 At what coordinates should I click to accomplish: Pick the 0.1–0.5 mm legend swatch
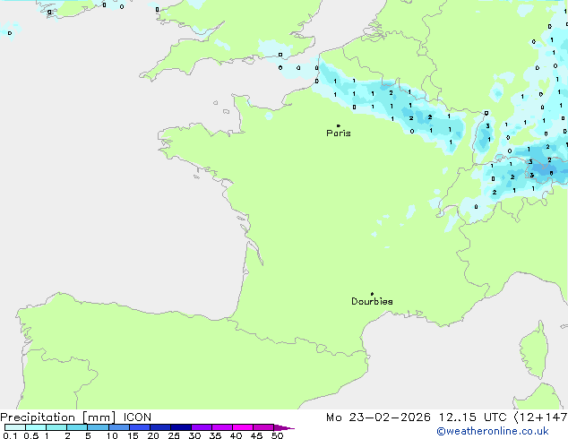[x=15, y=427]
